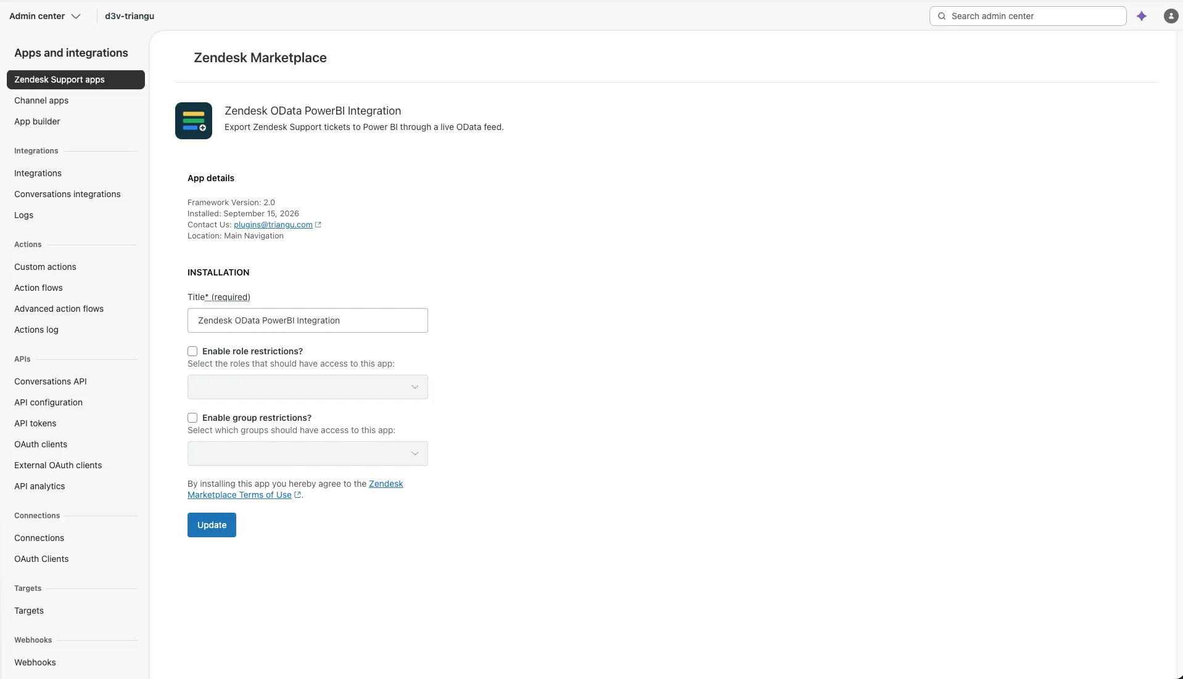Expand the Admin center dropdown chevron

(x=76, y=16)
